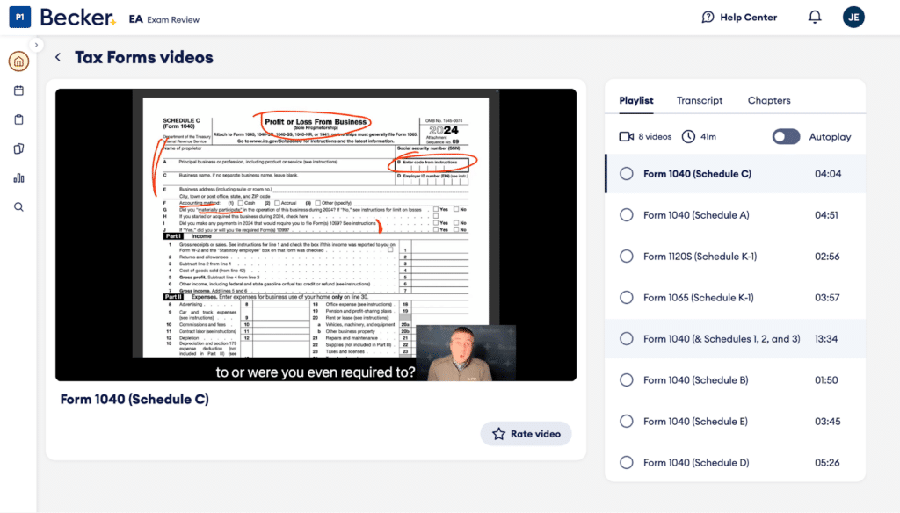Open the Chapters tab
Image resolution: width=900 pixels, height=513 pixels.
[768, 100]
